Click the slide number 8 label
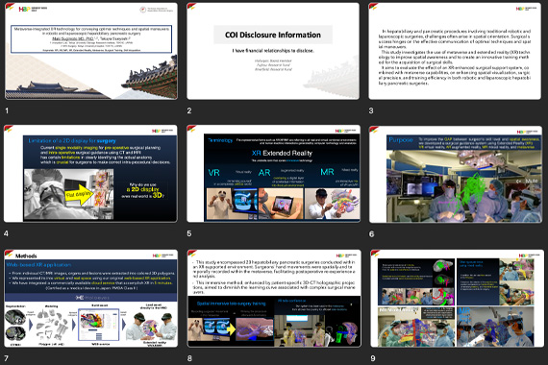The width and height of the screenshot is (548, 365). click(x=189, y=358)
